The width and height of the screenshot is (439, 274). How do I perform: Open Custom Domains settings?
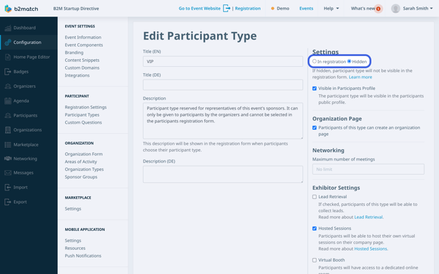[x=82, y=68]
